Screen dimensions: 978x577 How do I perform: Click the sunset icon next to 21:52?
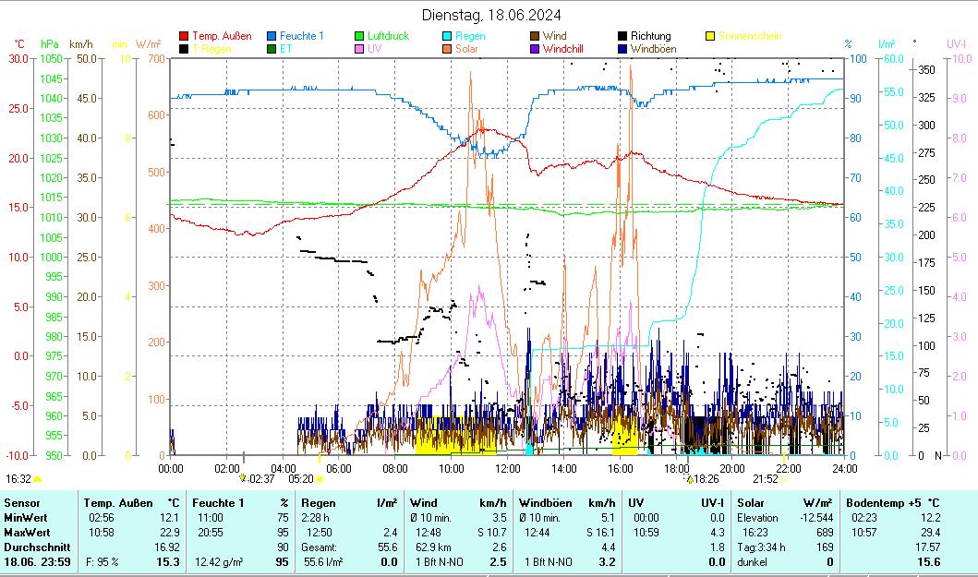pos(783,479)
